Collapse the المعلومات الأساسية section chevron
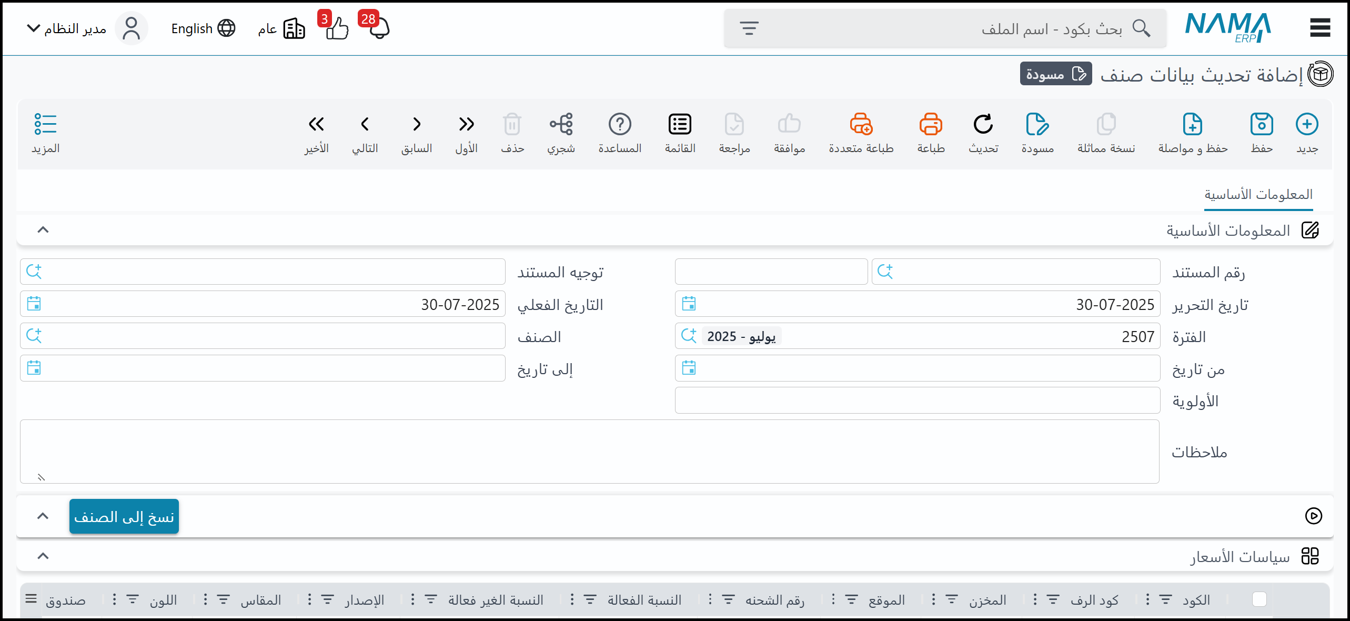The image size is (1350, 621). point(43,230)
